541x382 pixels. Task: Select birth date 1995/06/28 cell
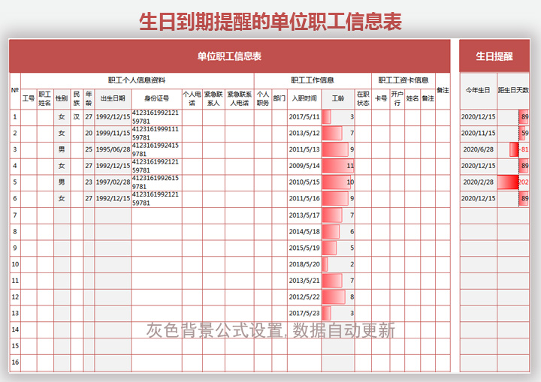113,149
